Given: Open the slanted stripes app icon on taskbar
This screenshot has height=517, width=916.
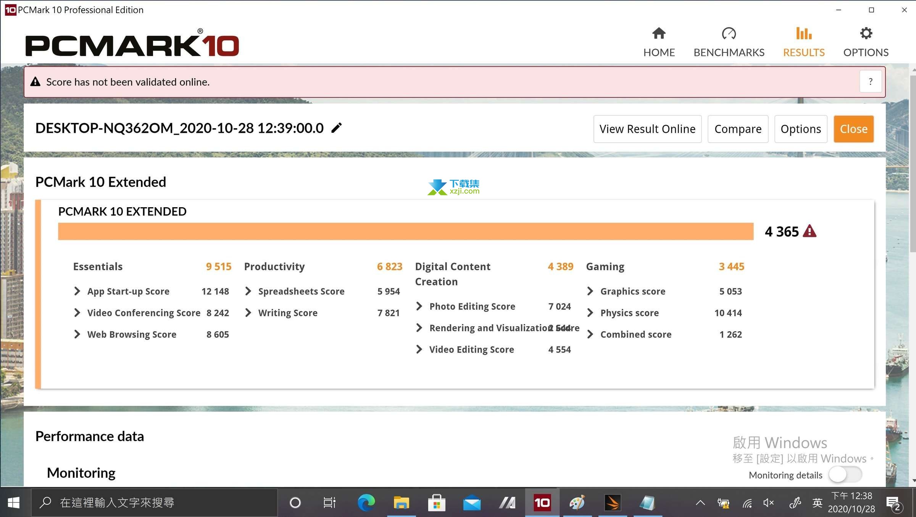Looking at the screenshot, I should click(x=507, y=503).
